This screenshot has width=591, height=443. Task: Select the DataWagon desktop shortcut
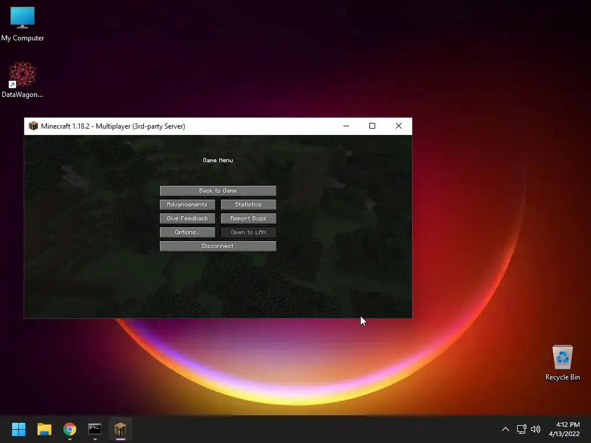22,80
